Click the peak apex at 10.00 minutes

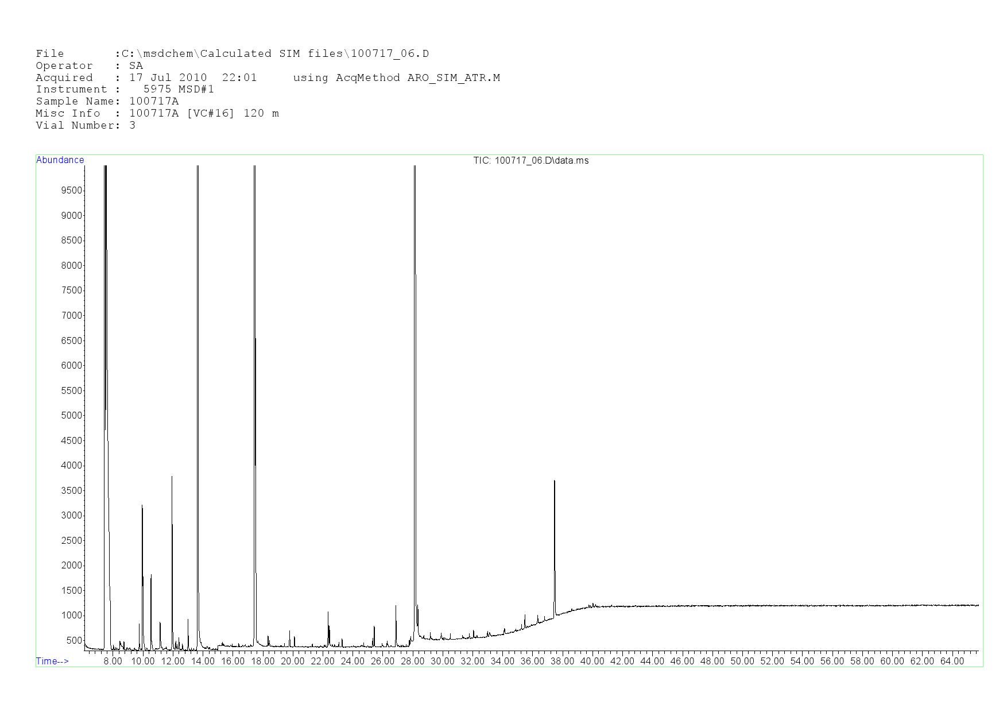tap(142, 507)
